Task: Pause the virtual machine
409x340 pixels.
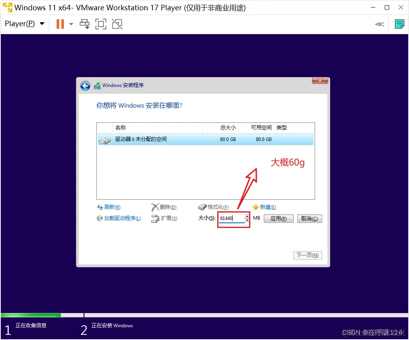Action: pyautogui.click(x=60, y=24)
